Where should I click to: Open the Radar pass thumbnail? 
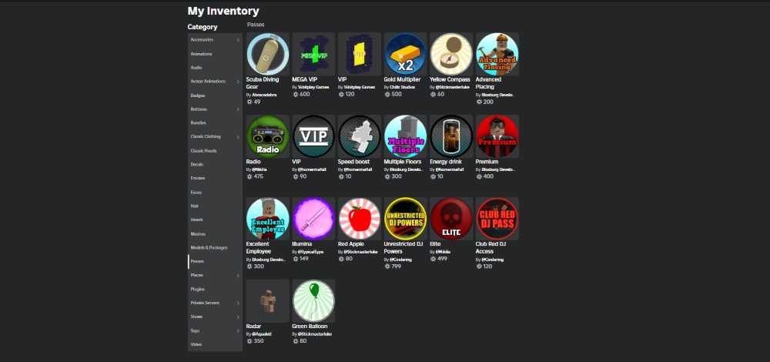pyautogui.click(x=268, y=301)
